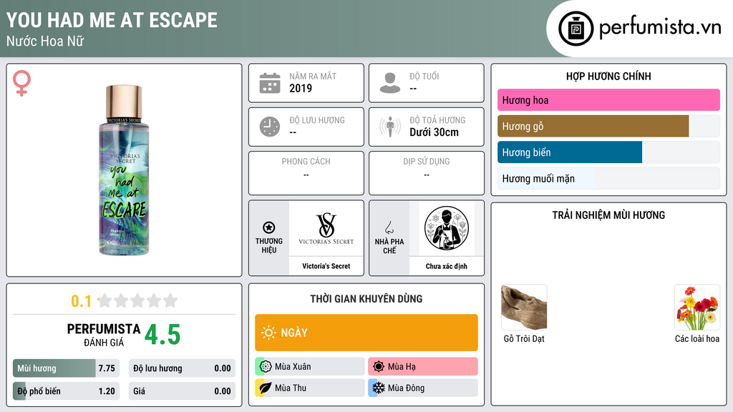
Task: Click the sun icon in the Ngày bar
Action: [x=268, y=333]
